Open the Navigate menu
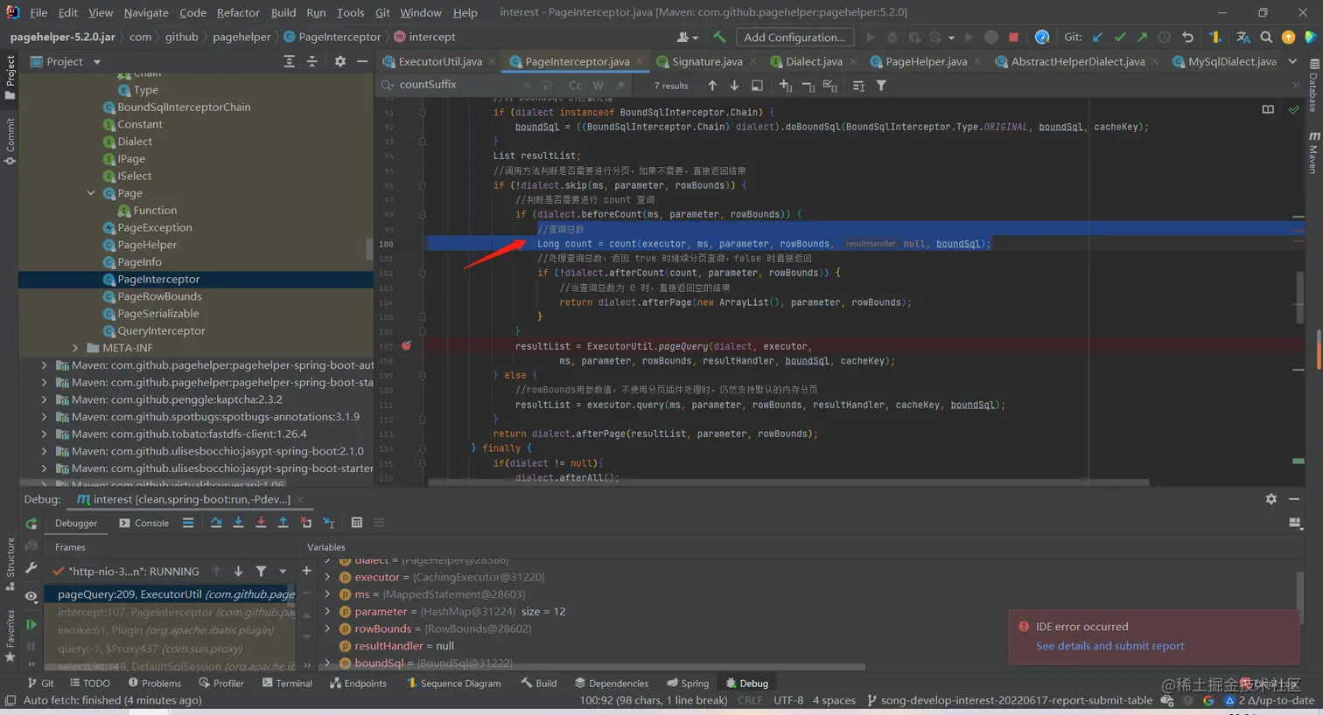Image resolution: width=1323 pixels, height=715 pixels. coord(146,12)
